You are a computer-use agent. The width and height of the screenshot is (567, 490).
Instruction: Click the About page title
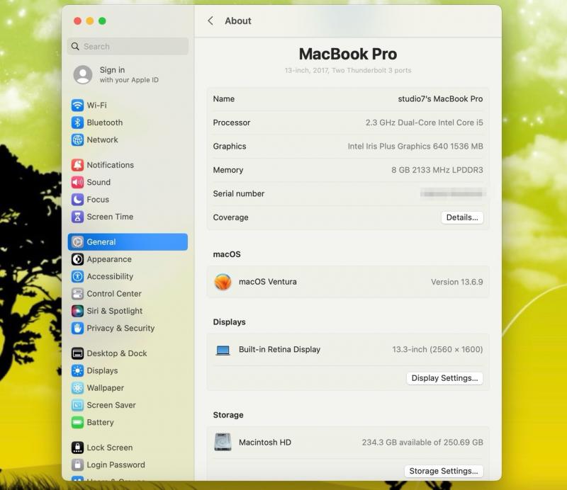237,21
